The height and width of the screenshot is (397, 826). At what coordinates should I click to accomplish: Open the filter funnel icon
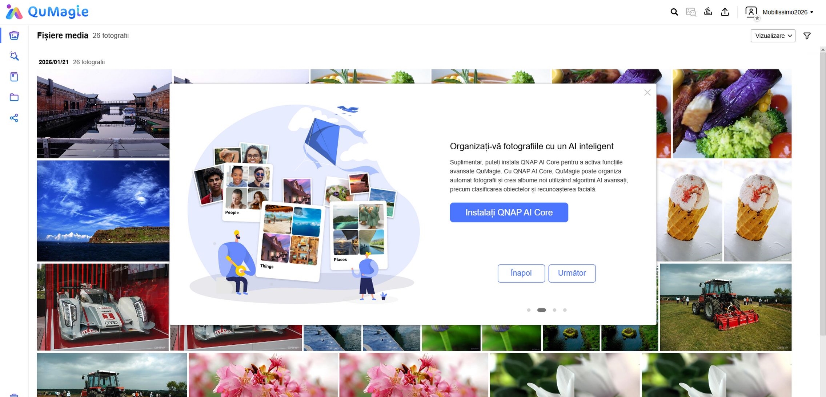pyautogui.click(x=807, y=36)
